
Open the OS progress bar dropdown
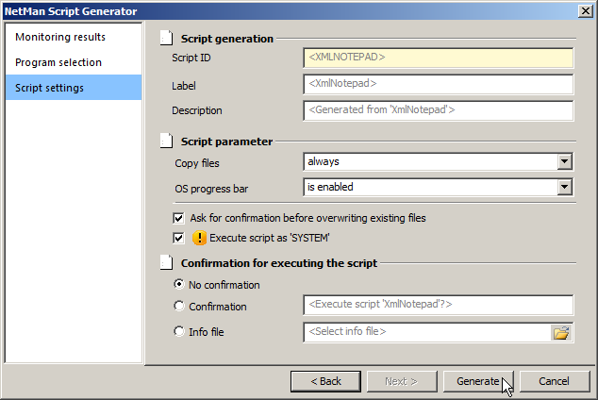pos(564,188)
